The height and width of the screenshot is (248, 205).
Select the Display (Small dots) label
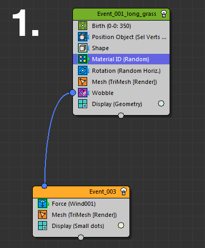click(x=78, y=226)
